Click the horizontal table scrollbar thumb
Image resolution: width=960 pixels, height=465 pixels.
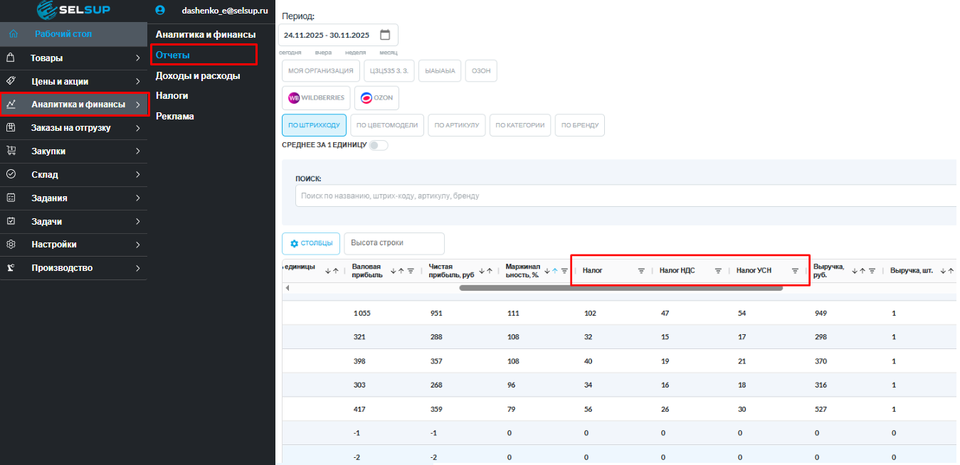click(x=621, y=288)
